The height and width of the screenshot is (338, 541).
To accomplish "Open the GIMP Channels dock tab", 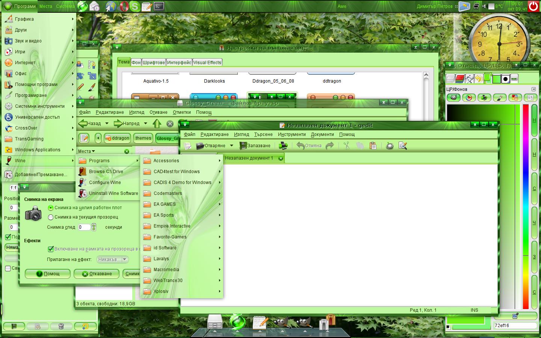I will point(460,78).
